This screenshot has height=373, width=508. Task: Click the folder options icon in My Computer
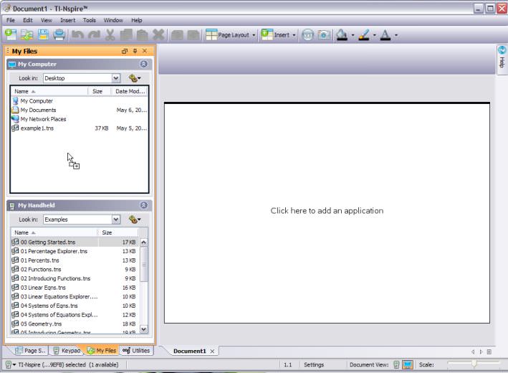point(135,78)
